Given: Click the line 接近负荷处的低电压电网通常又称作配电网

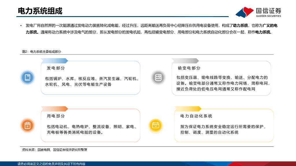Looking at the screenshot, I should coord(216,89).
